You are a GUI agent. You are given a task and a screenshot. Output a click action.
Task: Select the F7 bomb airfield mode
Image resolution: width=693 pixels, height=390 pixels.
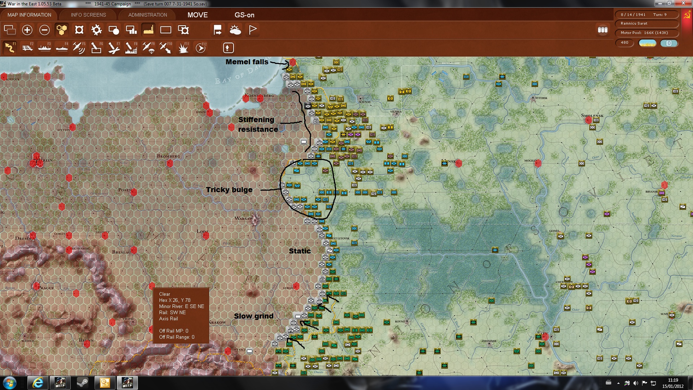[114, 48]
